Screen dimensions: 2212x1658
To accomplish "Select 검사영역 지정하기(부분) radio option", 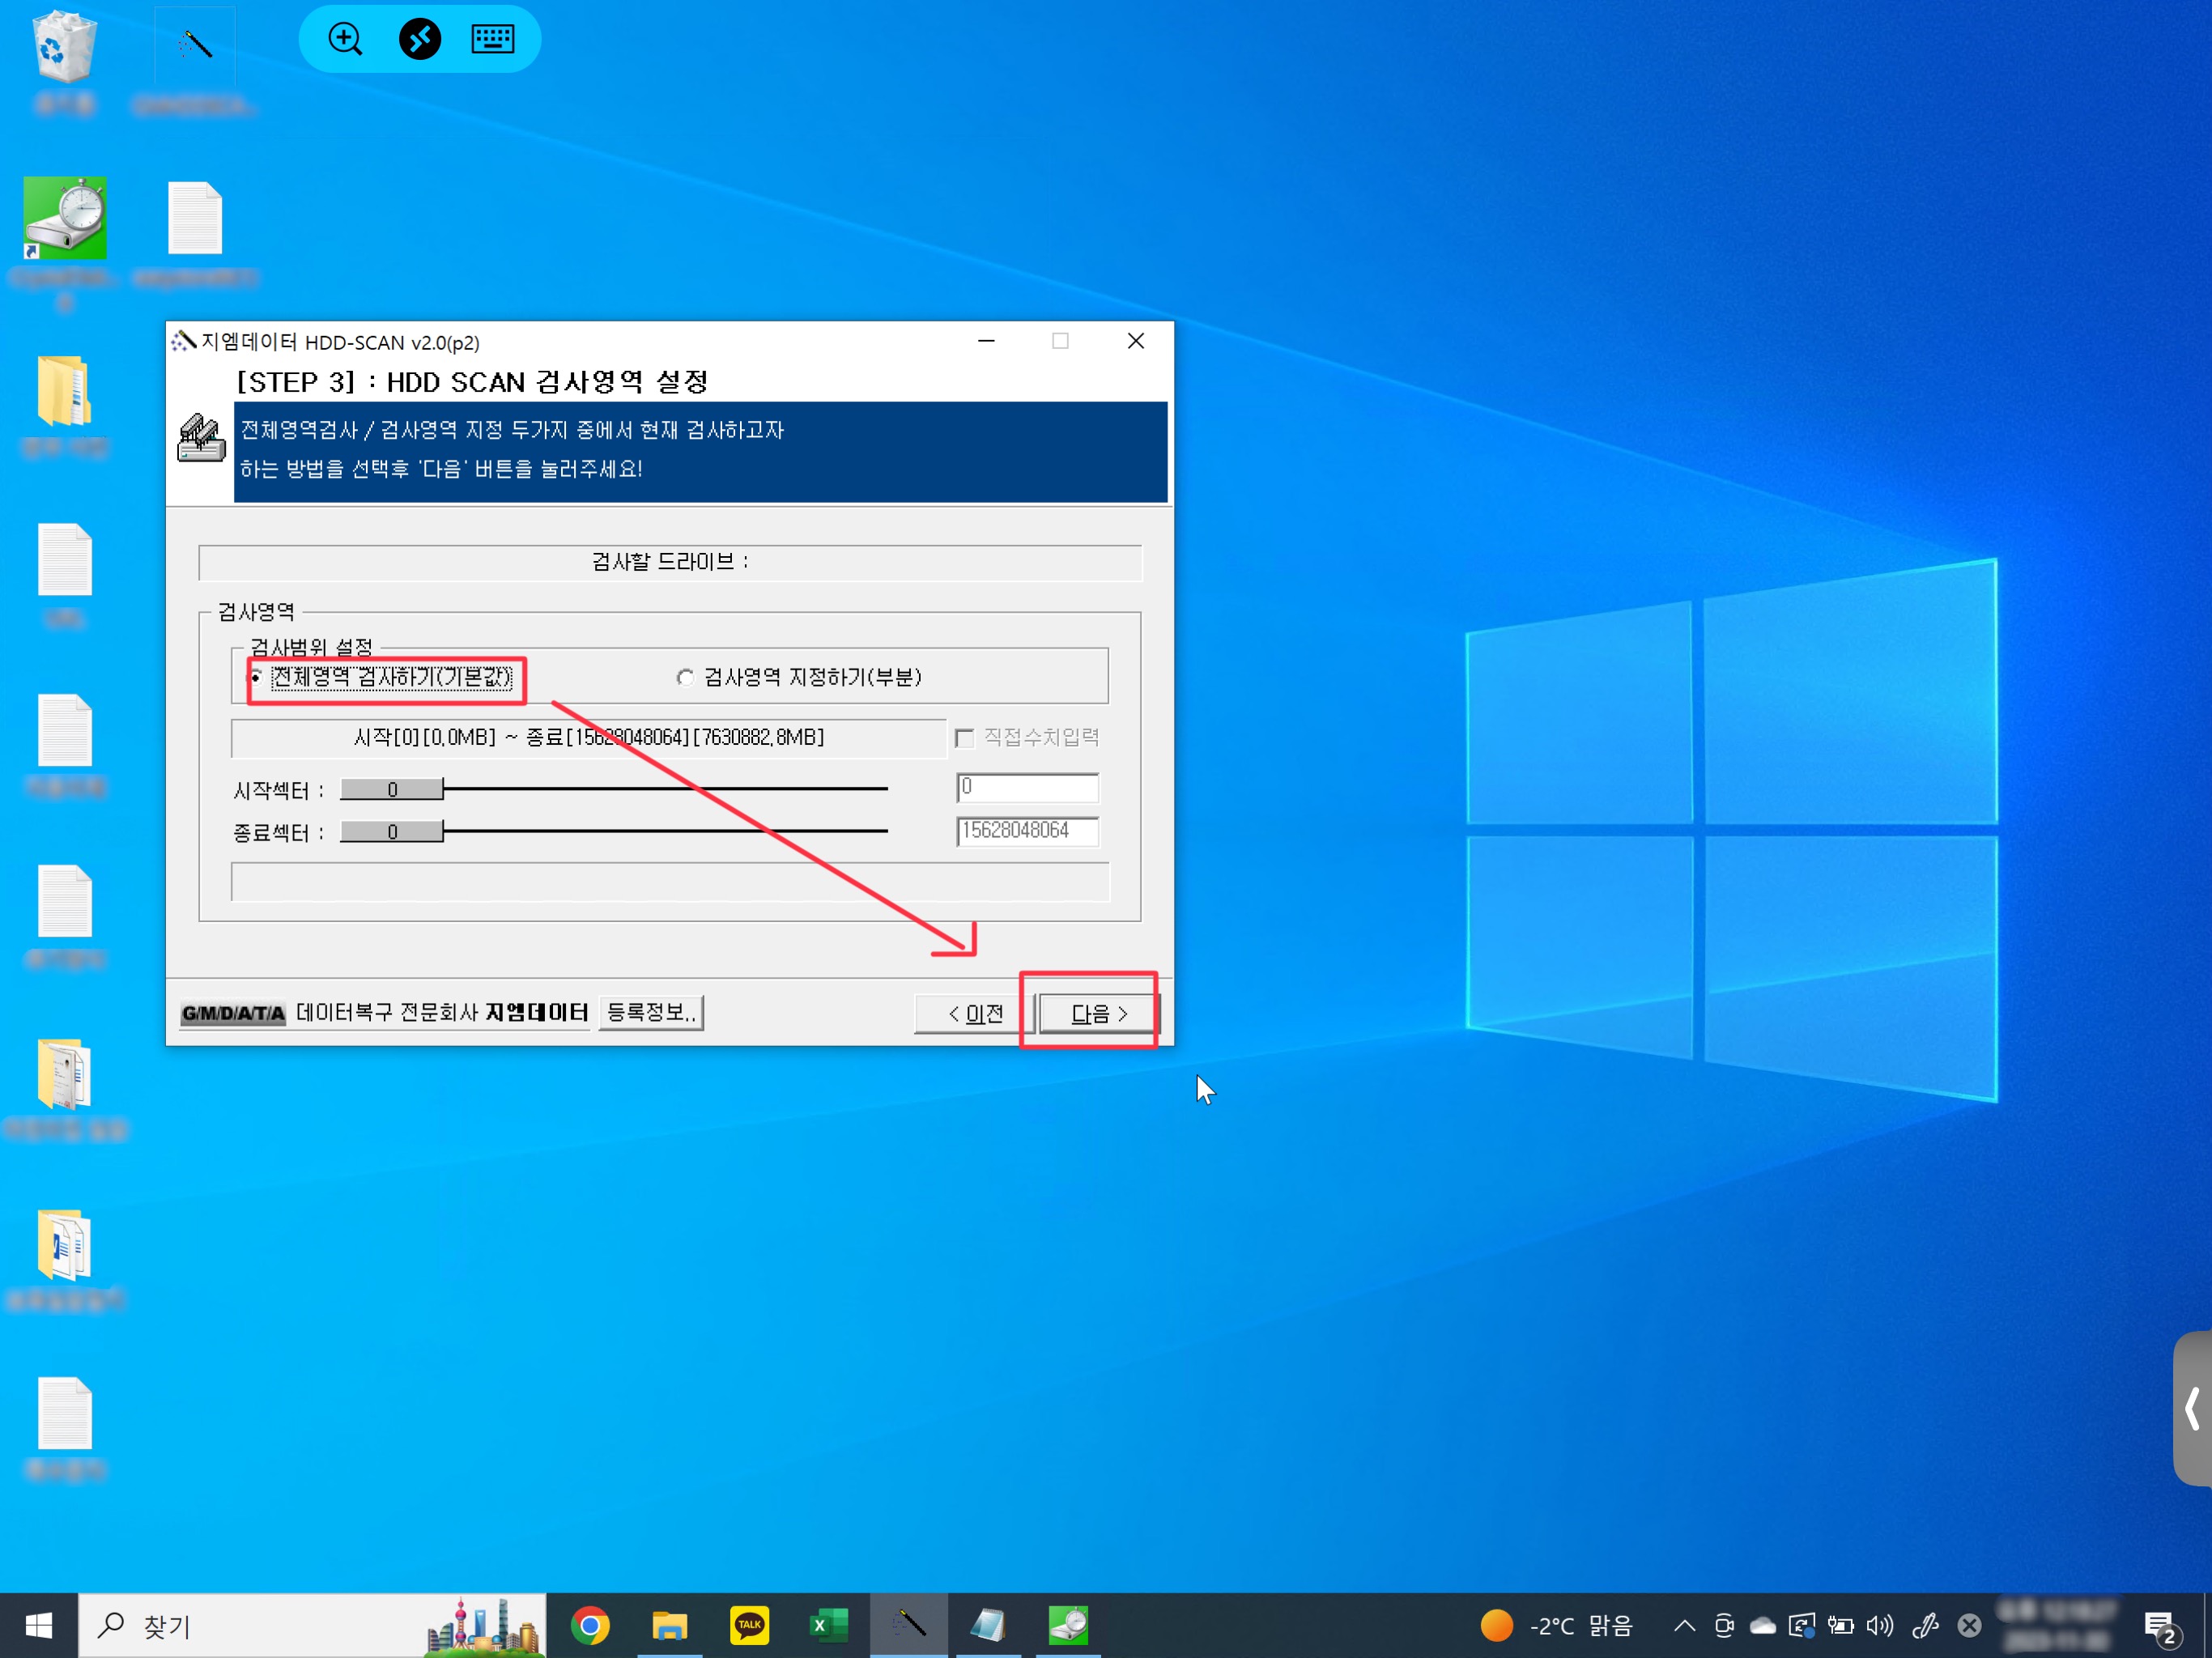I will pyautogui.click(x=685, y=678).
